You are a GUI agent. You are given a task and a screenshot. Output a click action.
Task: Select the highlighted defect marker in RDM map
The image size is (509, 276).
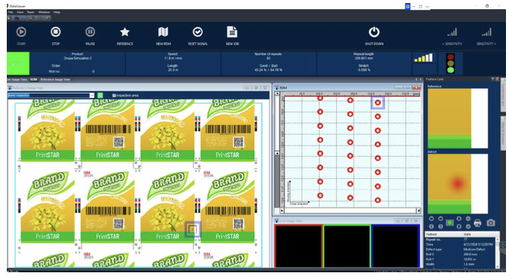(378, 102)
